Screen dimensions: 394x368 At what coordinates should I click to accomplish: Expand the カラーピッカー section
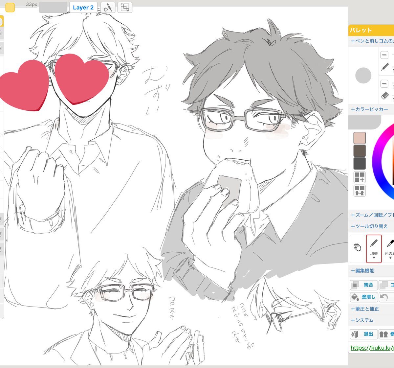pyautogui.click(x=369, y=109)
